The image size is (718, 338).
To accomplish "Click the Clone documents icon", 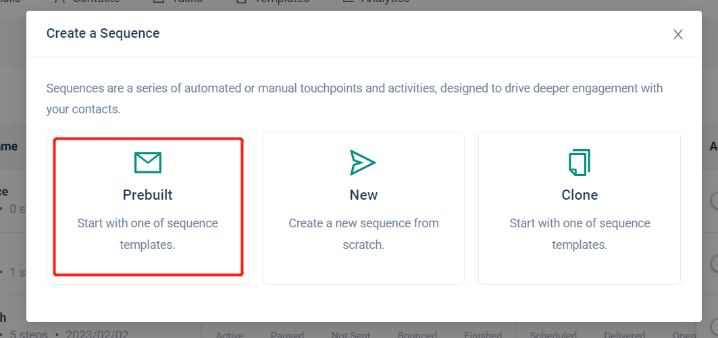I will (579, 163).
